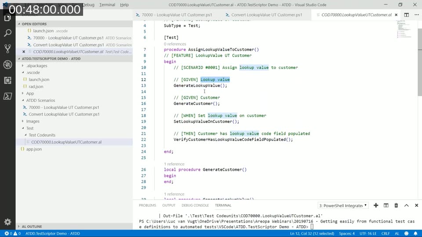Open the editor More Actions menu
The image size is (422, 237).
click(x=417, y=15)
